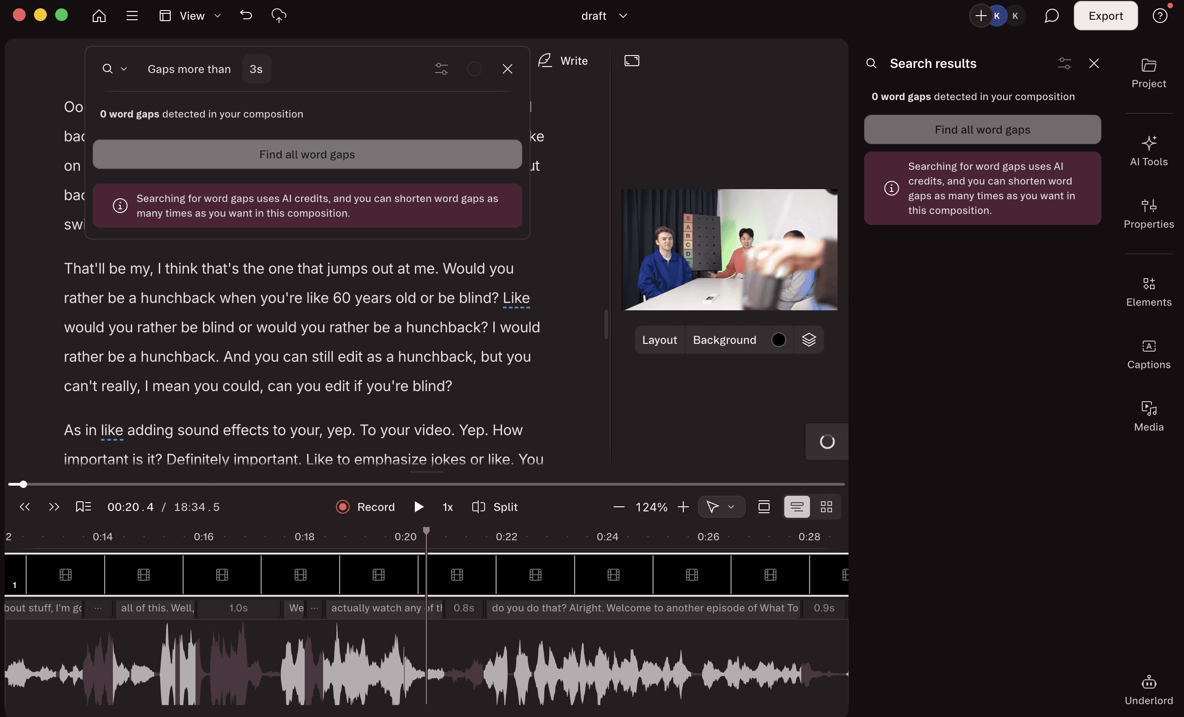
Task: Open the Captions sidebar panel
Action: [x=1149, y=354]
